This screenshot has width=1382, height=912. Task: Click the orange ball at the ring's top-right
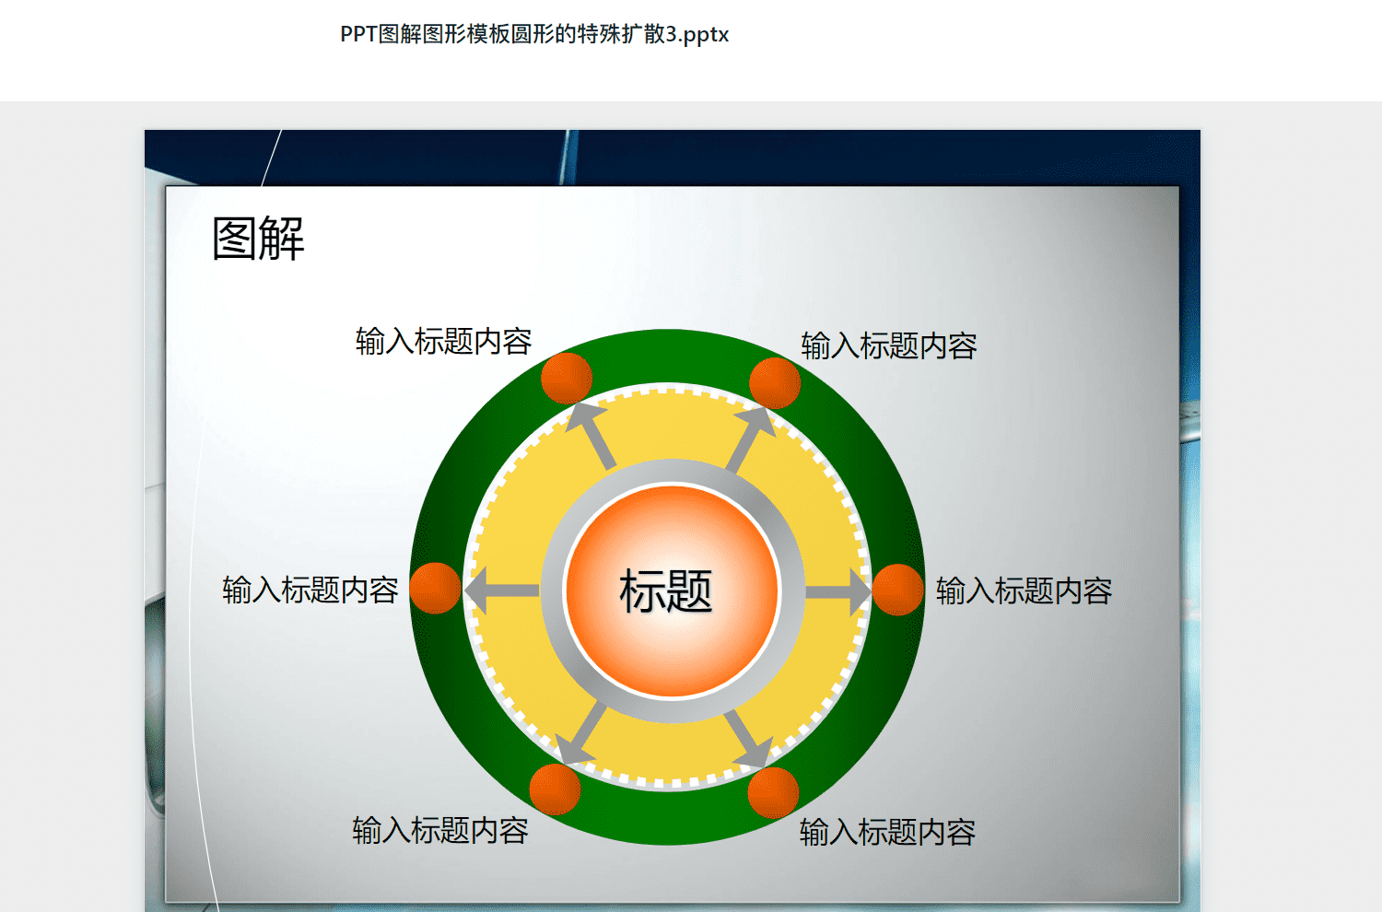click(775, 383)
